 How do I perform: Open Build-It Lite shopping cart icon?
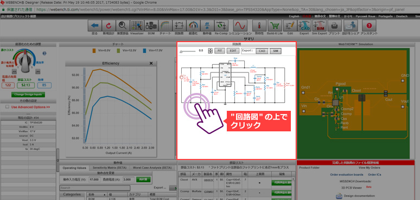275,26
